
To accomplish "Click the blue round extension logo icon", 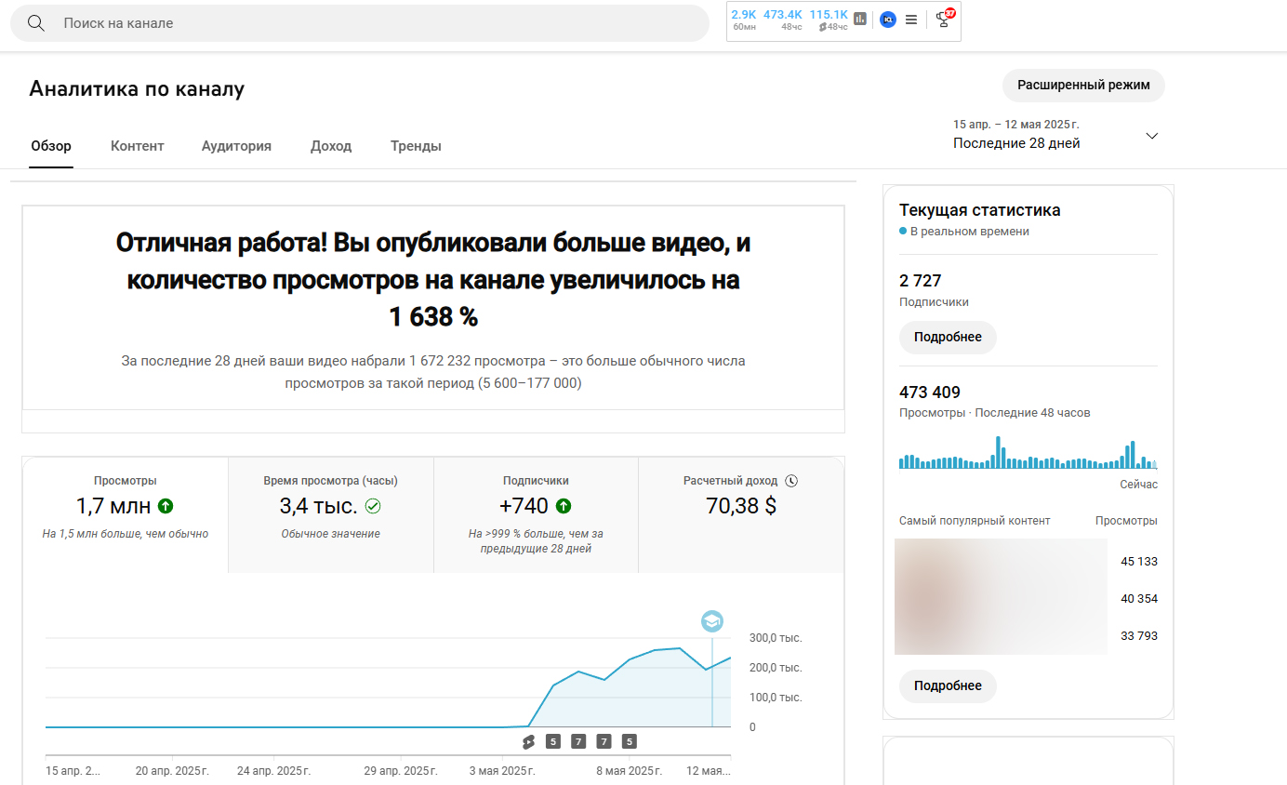I will coord(887,20).
